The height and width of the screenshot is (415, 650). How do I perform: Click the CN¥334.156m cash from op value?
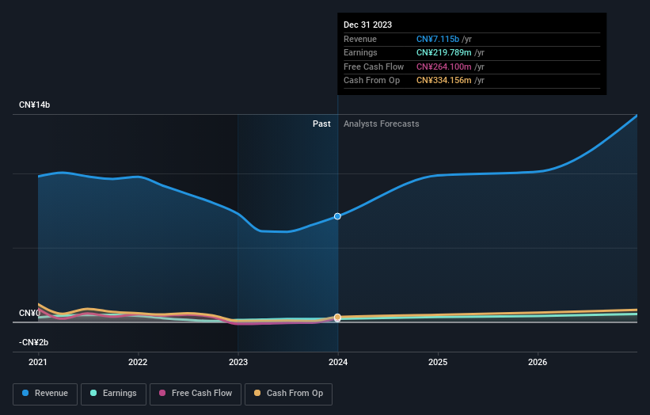click(x=444, y=81)
